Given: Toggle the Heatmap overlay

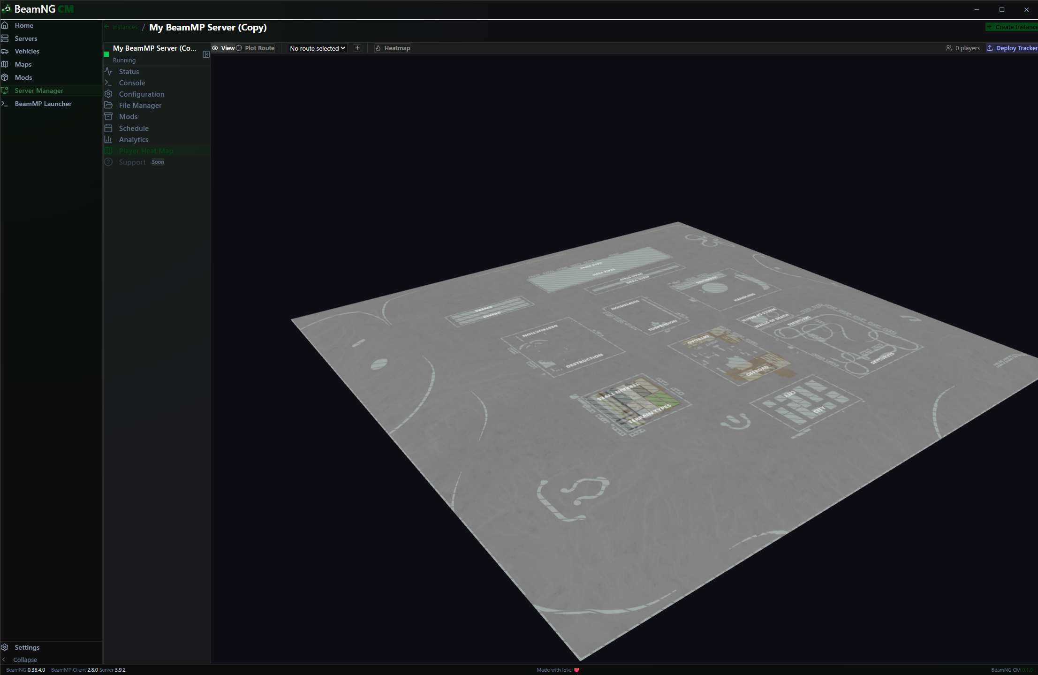Looking at the screenshot, I should 393,48.
